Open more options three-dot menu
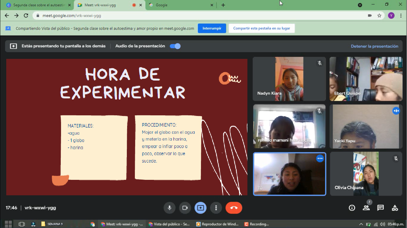This screenshot has width=407, height=228. click(216, 208)
